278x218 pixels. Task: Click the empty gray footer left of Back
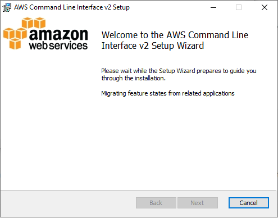[69, 203]
